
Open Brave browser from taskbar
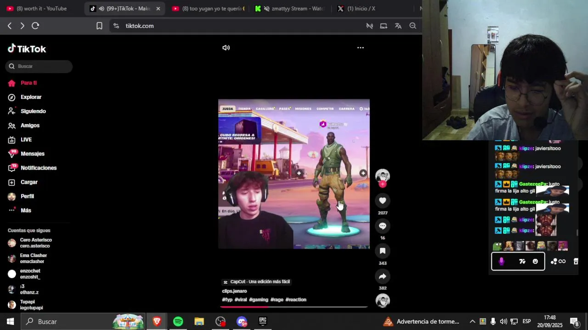(157, 321)
